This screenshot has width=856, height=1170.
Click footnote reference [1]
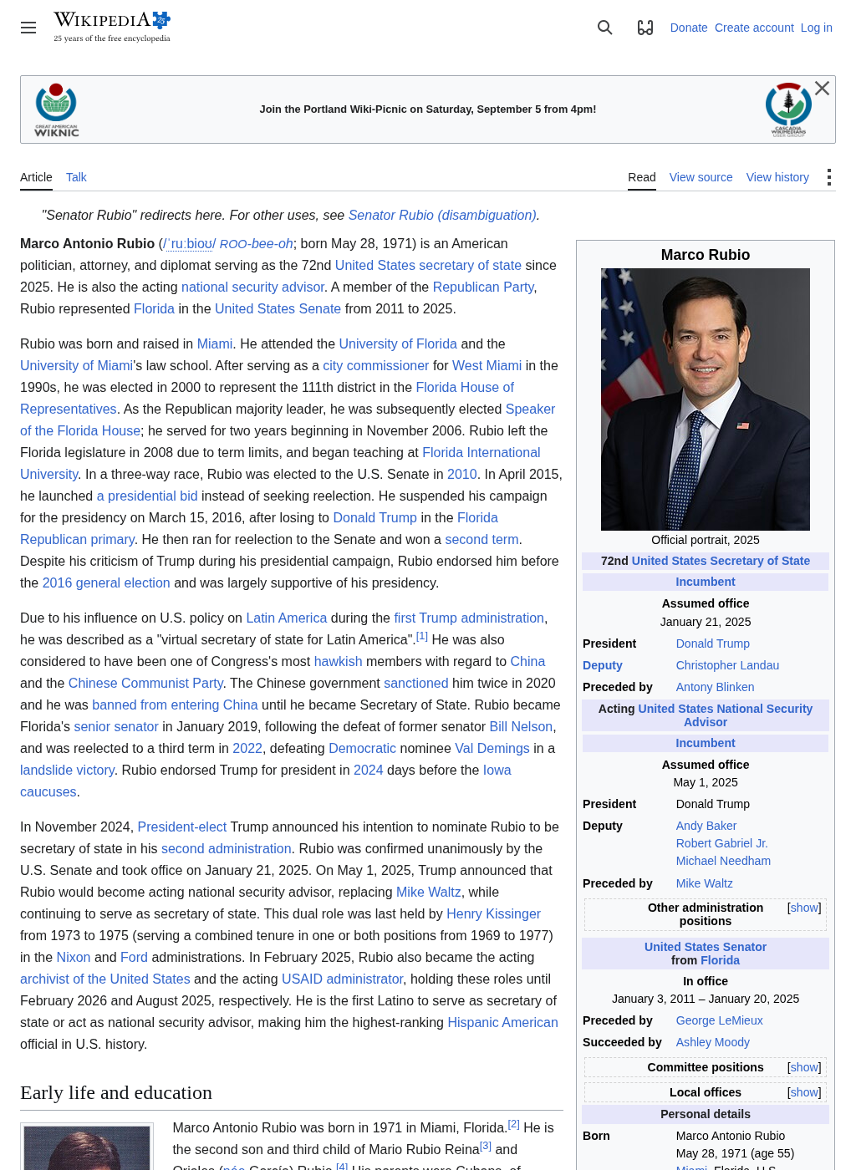[422, 636]
